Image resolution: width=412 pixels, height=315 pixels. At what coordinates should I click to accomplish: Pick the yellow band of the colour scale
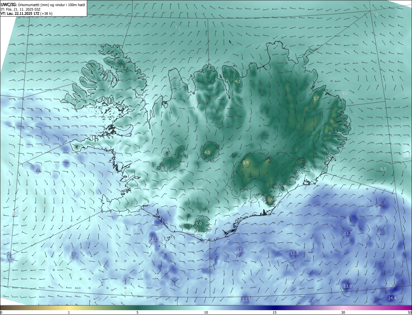pos(69,308)
